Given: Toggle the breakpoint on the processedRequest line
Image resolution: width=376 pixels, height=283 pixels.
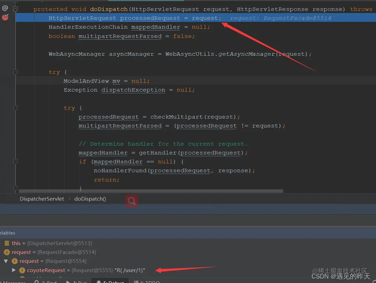Looking at the screenshot, I should tap(5, 17).
